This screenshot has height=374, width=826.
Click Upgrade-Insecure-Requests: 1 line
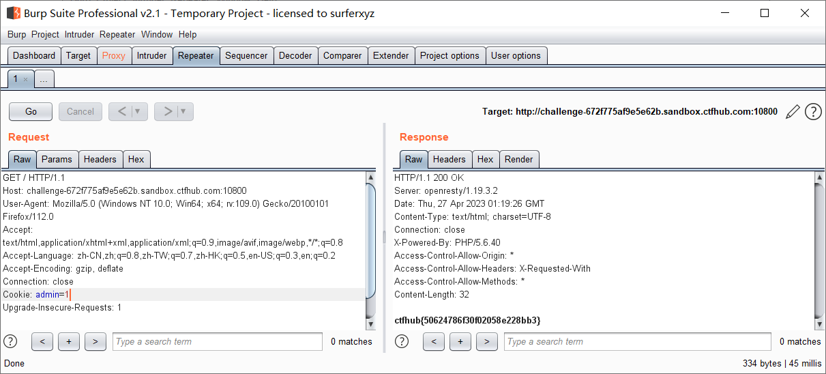point(62,307)
